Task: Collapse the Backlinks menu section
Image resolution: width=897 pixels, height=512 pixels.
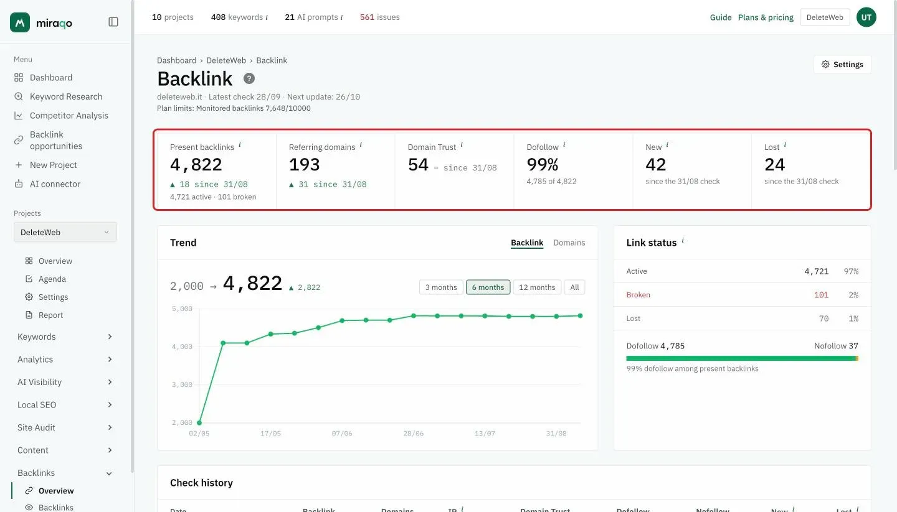Action: tap(65, 473)
